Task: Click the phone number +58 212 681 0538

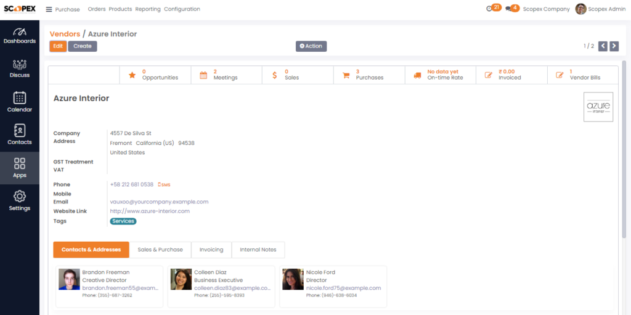Action: pyautogui.click(x=132, y=184)
